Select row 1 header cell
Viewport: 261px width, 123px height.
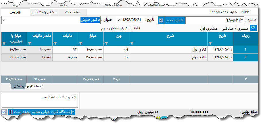click(x=246, y=49)
